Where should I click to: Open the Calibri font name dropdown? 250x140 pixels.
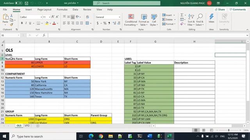[x=41, y=17]
